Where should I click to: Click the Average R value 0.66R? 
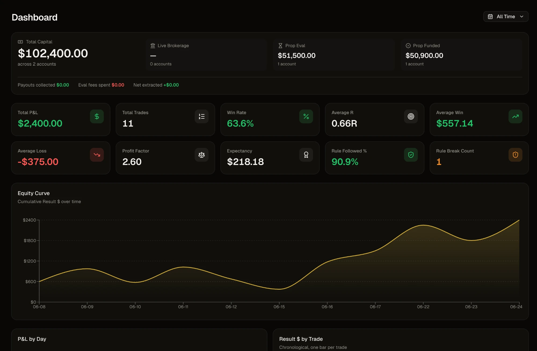[344, 123]
